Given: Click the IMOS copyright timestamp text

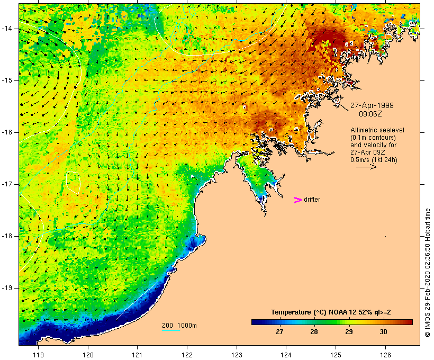Looking at the screenshot, I should (427, 273).
